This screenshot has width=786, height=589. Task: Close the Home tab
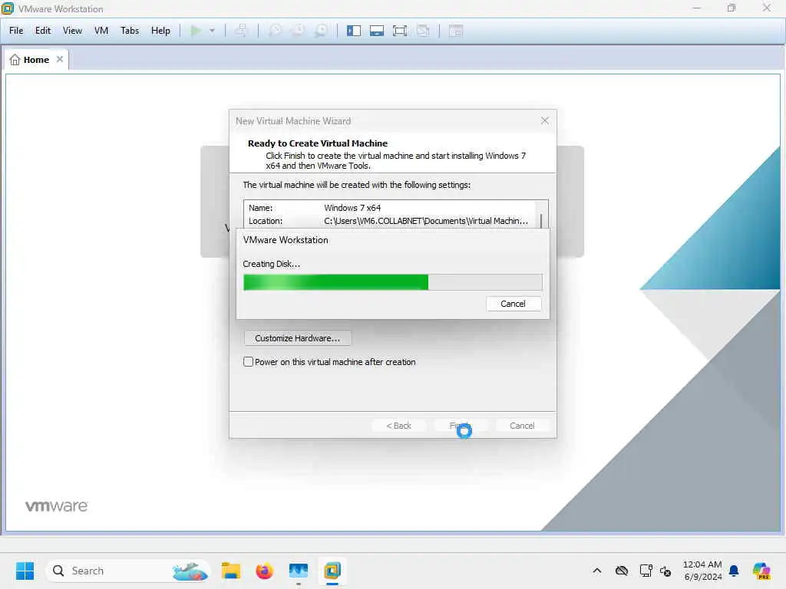click(60, 59)
